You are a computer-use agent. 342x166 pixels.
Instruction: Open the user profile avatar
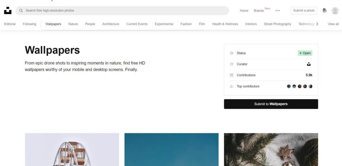[x=335, y=10]
